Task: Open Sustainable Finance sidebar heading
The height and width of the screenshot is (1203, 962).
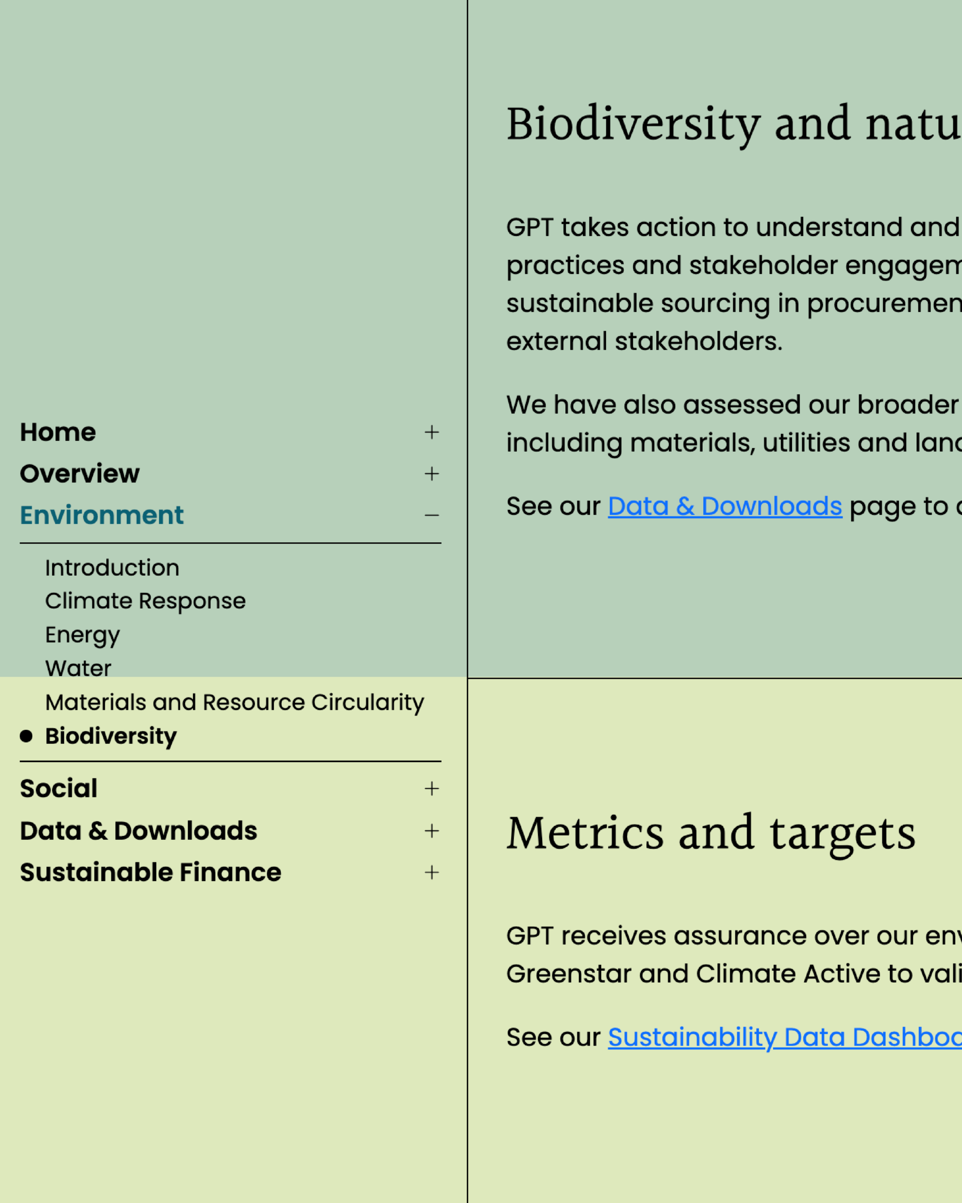Action: [x=151, y=873]
